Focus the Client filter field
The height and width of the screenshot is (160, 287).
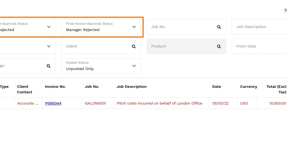[96, 46]
